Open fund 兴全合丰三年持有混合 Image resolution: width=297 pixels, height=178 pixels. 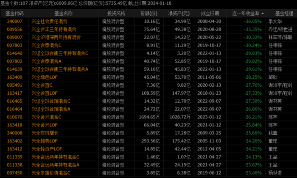tap(54, 29)
